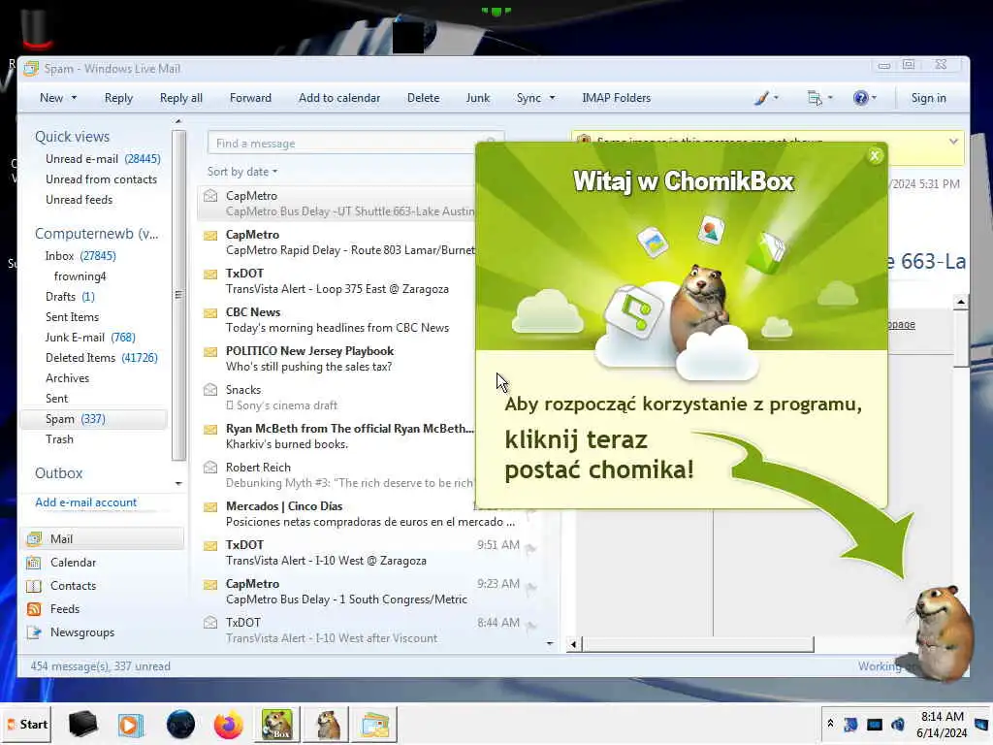993x745 pixels.
Task: Open Windows Live Mail taskbar icon
Action: (x=375, y=725)
